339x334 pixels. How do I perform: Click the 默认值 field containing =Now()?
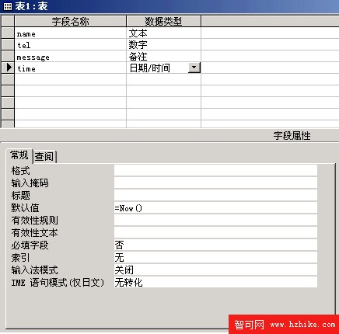click(215, 207)
